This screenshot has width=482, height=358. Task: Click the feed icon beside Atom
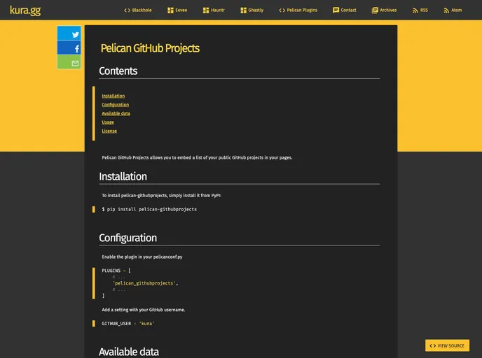(446, 10)
